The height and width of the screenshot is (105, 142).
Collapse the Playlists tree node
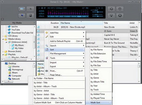[3, 54]
